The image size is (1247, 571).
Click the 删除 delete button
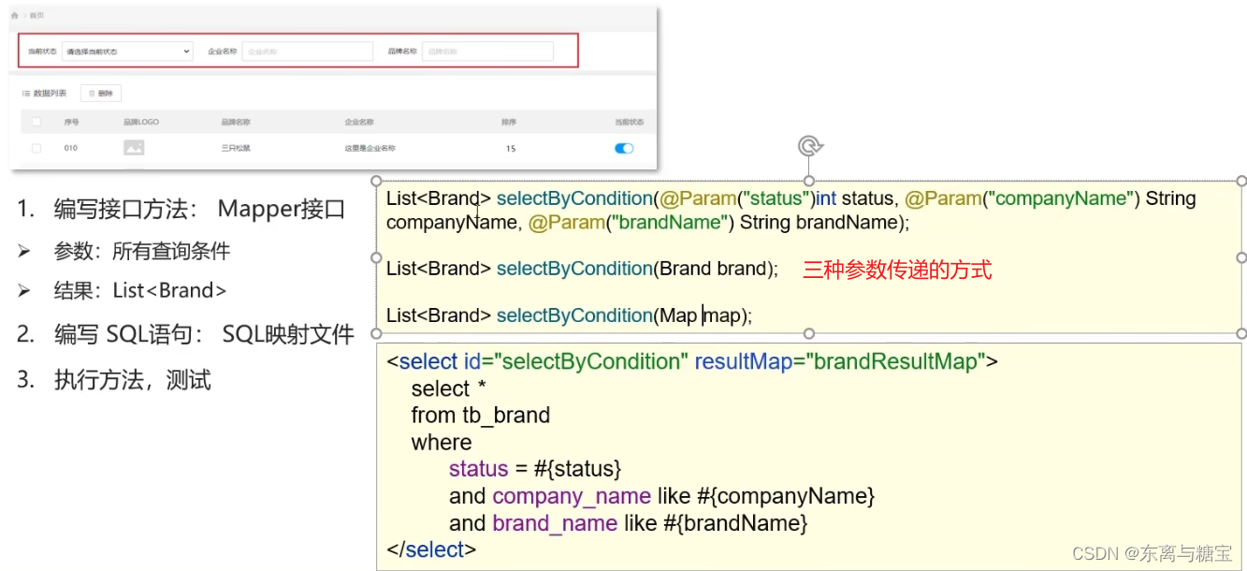(x=101, y=94)
